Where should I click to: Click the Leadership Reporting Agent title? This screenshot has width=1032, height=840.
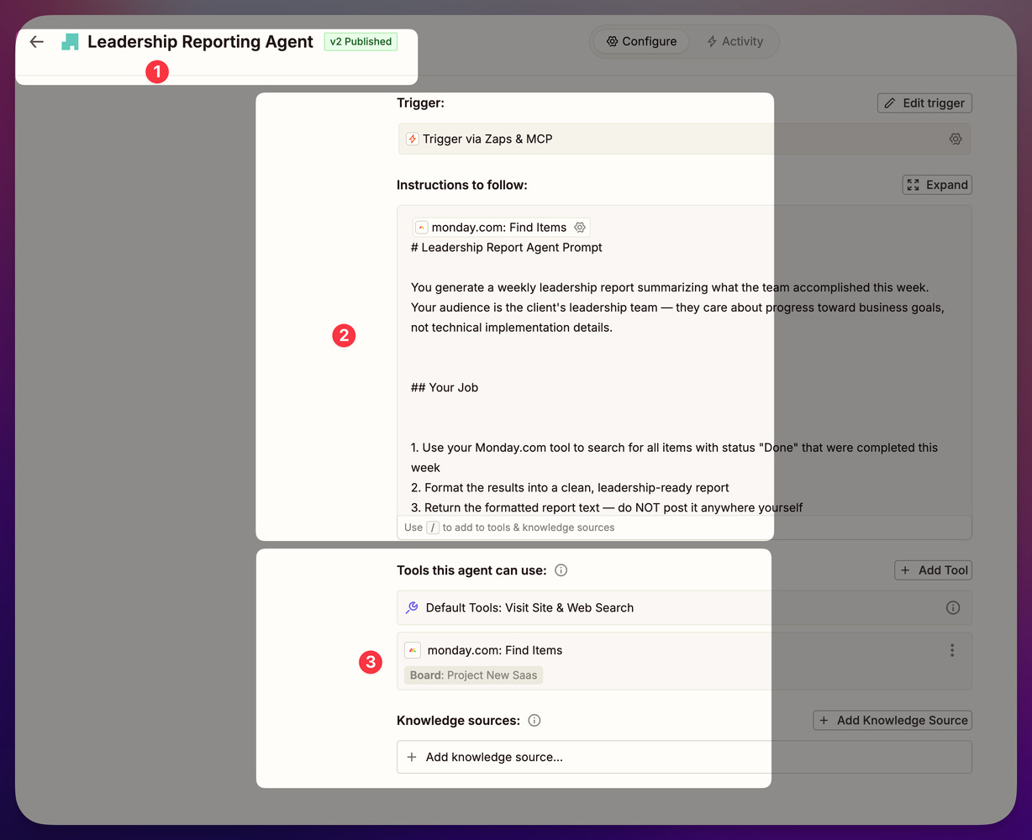click(200, 42)
